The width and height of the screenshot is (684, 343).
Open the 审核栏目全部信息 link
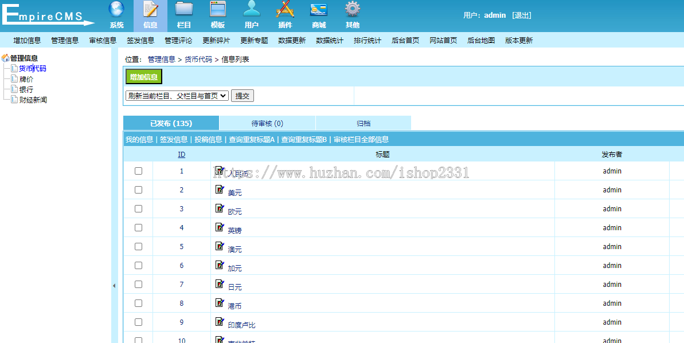tap(361, 140)
